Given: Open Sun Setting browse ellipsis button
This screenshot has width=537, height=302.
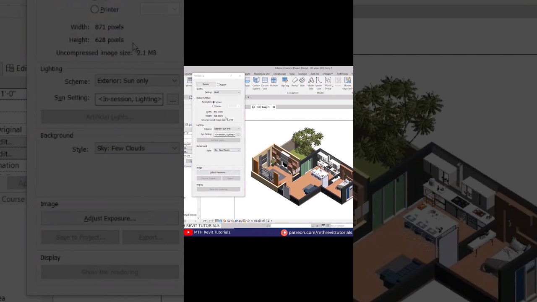Looking at the screenshot, I should [238, 135].
